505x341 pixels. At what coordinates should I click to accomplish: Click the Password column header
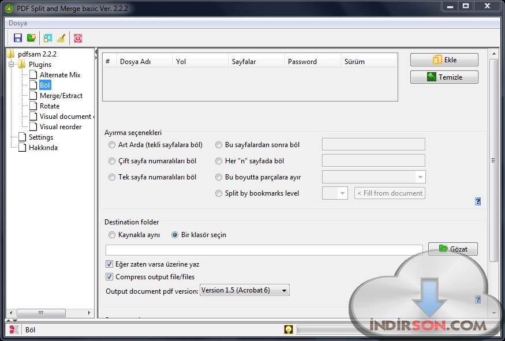click(312, 62)
